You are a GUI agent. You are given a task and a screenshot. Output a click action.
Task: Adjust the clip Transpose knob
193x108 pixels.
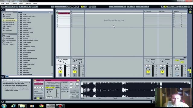49,92
